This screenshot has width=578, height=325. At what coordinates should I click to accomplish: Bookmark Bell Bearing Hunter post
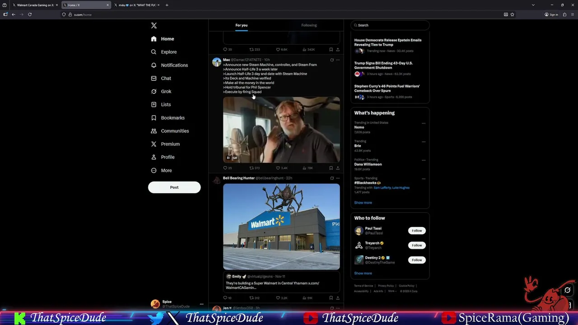[331, 298]
